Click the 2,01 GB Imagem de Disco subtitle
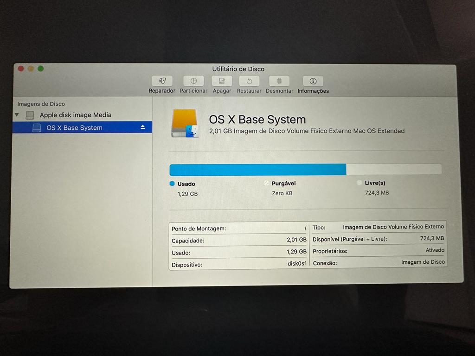This screenshot has width=475, height=356. coord(307,131)
